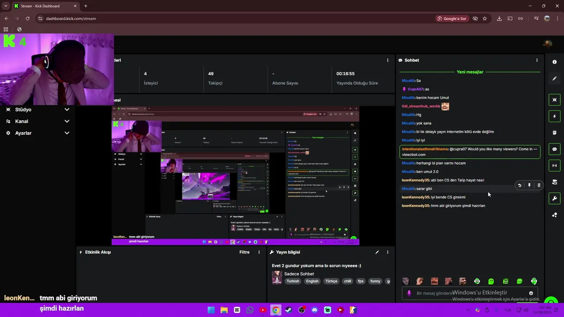Pin the 'sarar gibi' chat message
Viewport: 564px width, 317px height.
(x=529, y=185)
